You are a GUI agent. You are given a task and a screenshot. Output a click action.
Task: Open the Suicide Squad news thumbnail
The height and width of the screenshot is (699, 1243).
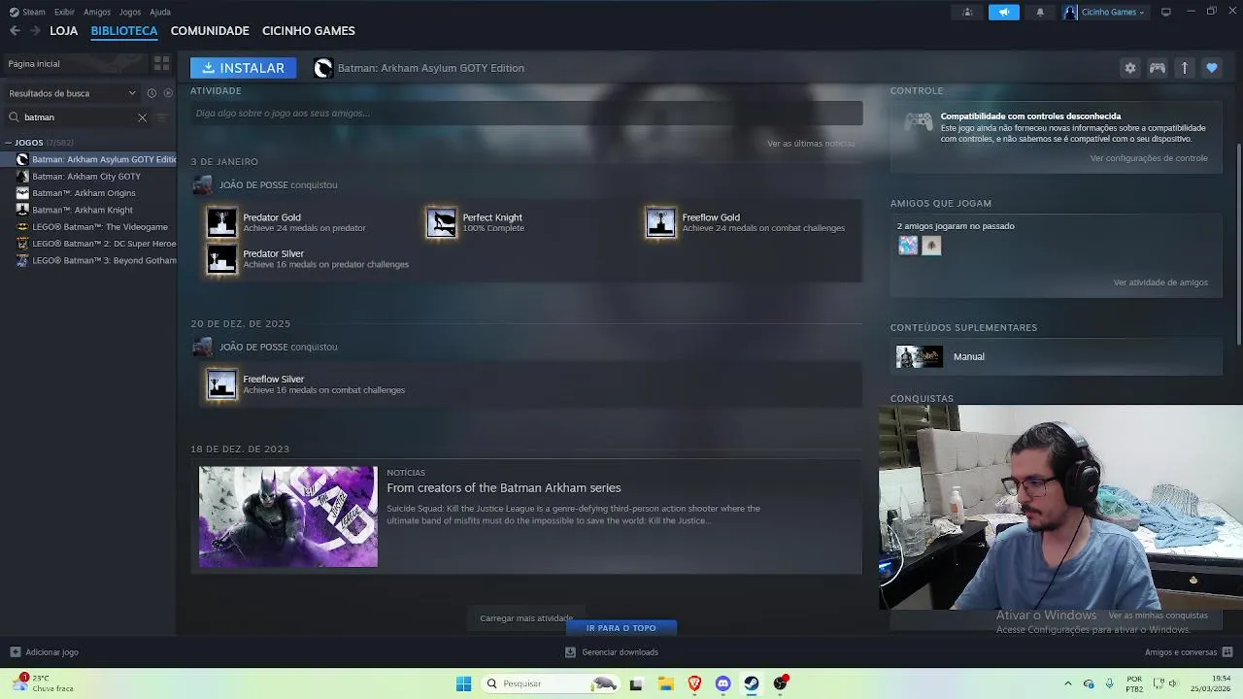click(288, 516)
